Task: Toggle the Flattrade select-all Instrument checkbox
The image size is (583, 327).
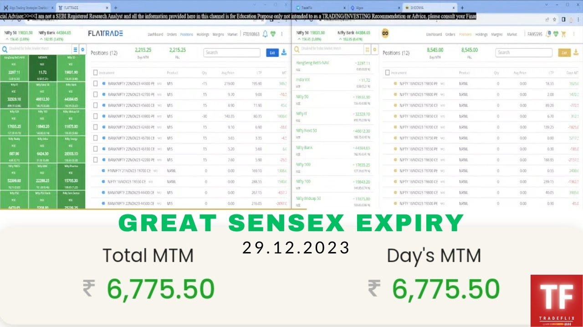Action: 95,73
